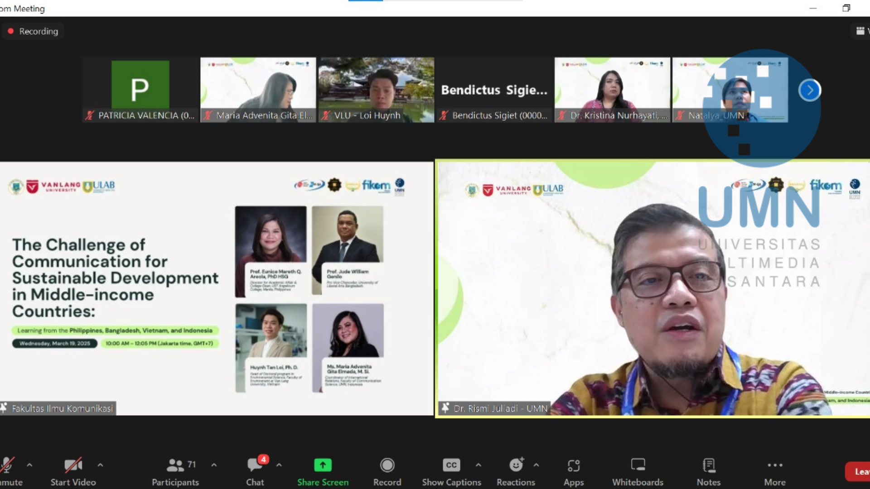870x489 pixels.
Task: Select Dr. Kristina Nurhayati participant tile
Action: click(x=613, y=90)
